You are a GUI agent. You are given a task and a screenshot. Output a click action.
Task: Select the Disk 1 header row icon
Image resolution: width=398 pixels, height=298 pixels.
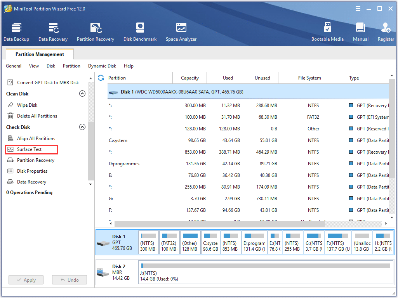(113, 92)
